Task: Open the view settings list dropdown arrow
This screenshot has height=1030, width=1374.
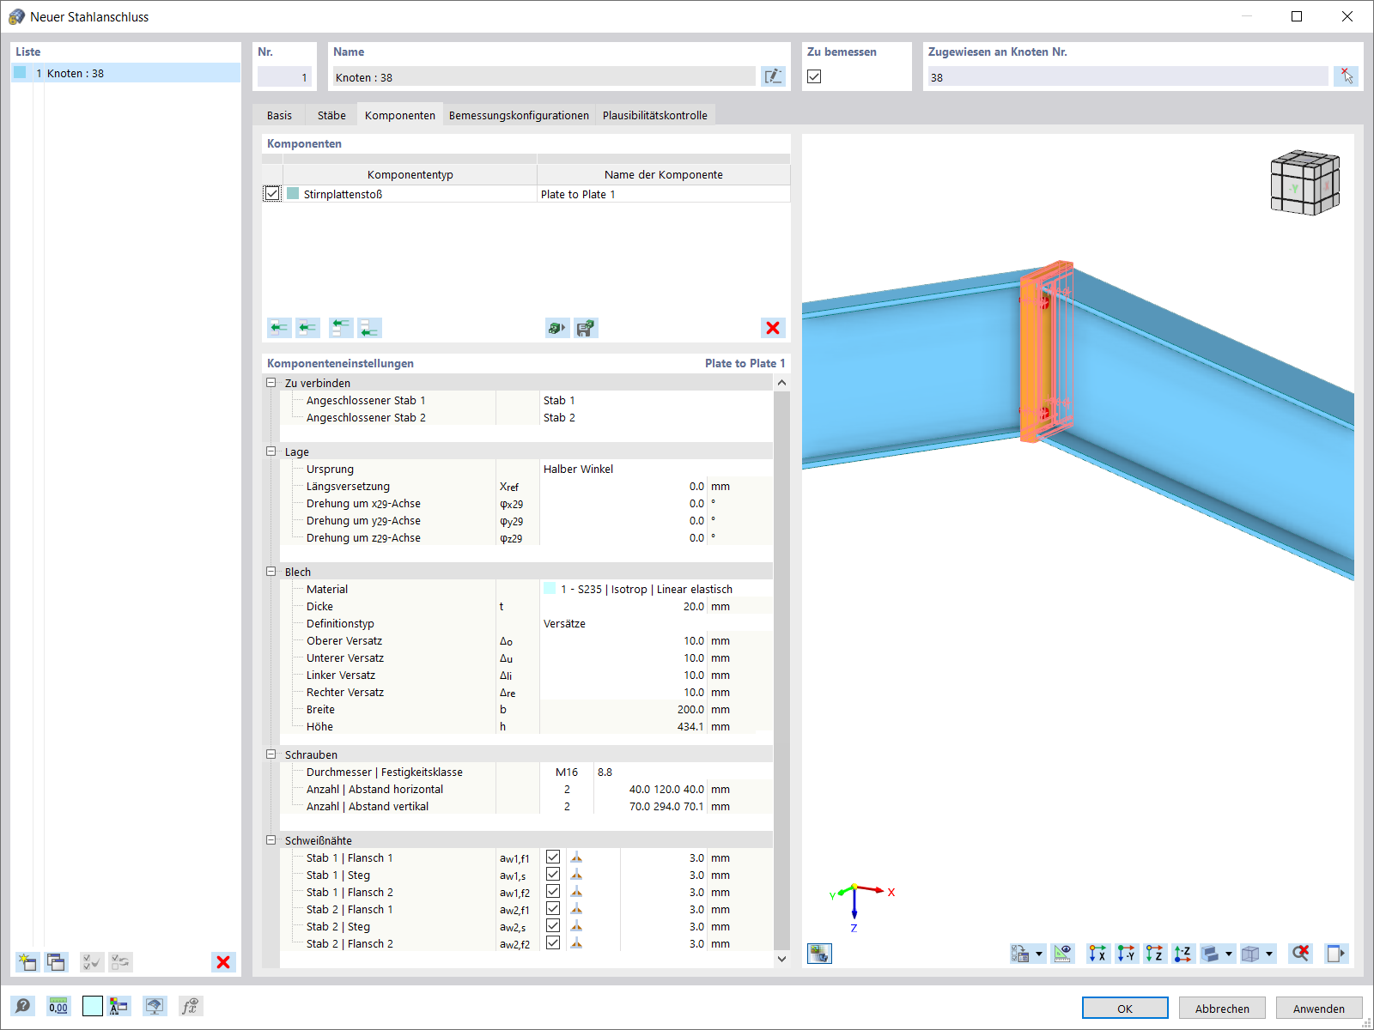Action: click(1039, 953)
